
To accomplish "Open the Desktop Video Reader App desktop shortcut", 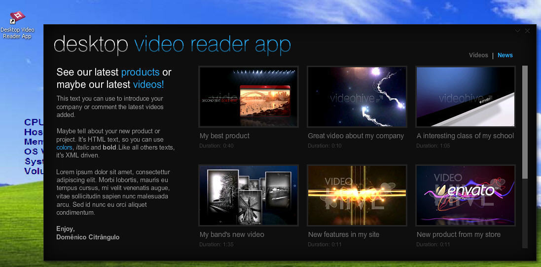I will 17,25.
